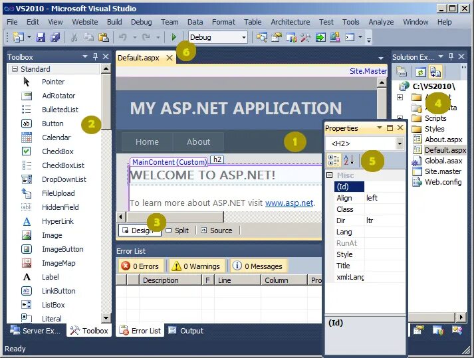Open the active documents dropdown arrow
The image size is (474, 358).
[x=381, y=58]
